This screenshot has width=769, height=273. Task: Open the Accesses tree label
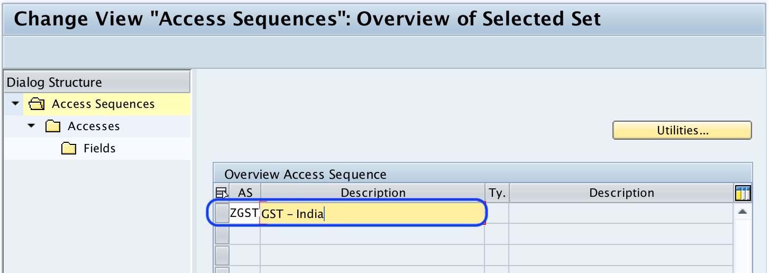tap(94, 126)
